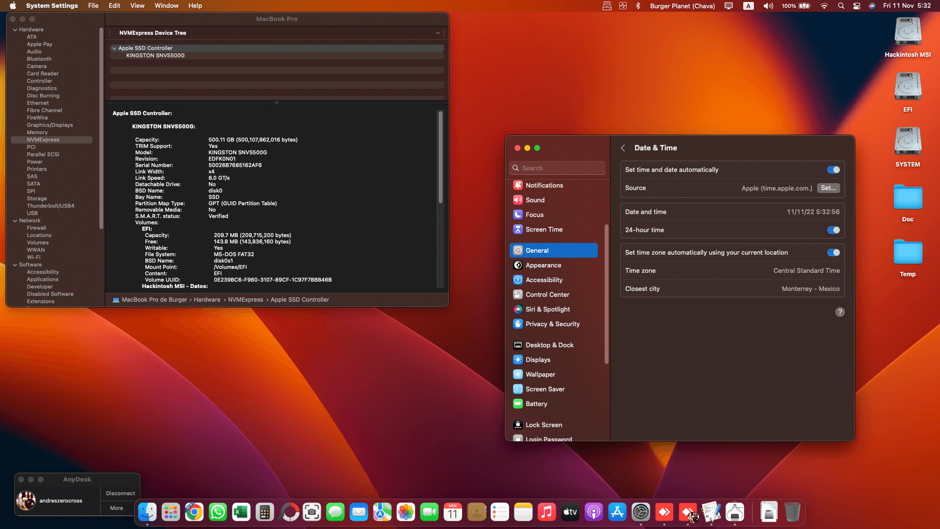Image resolution: width=940 pixels, height=529 pixels.
Task: Open System Settings app menu
Action: tap(52, 6)
